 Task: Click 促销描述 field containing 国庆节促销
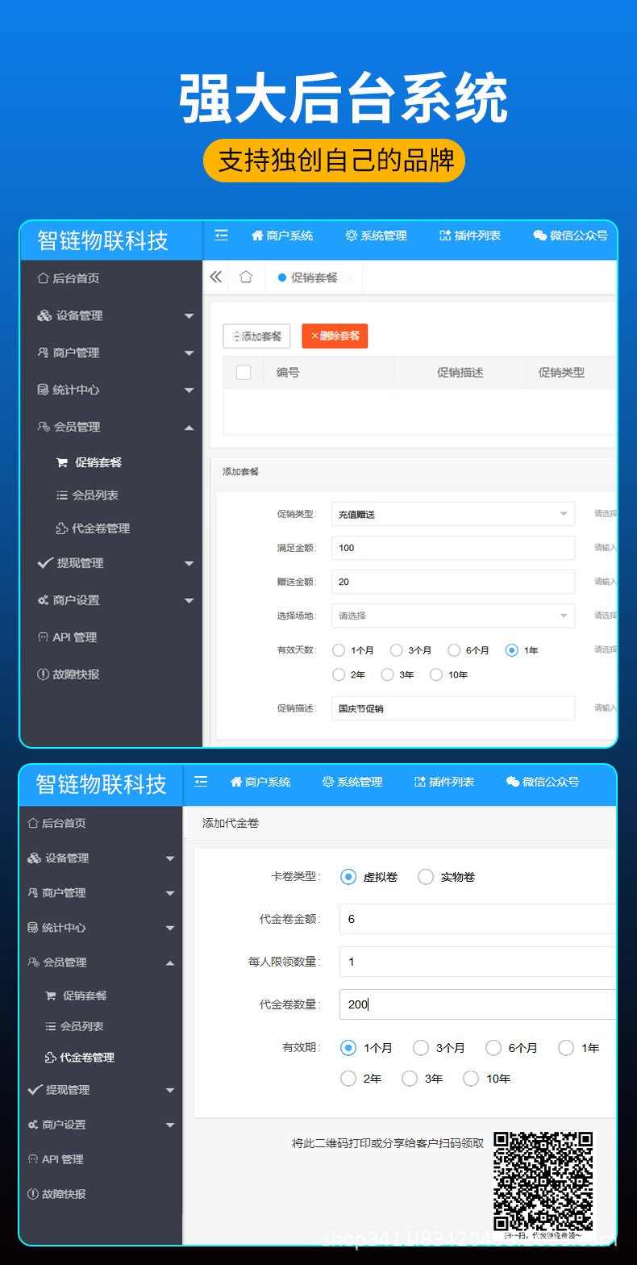click(453, 708)
